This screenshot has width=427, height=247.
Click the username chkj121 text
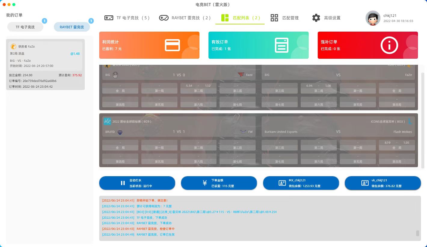[390, 16]
